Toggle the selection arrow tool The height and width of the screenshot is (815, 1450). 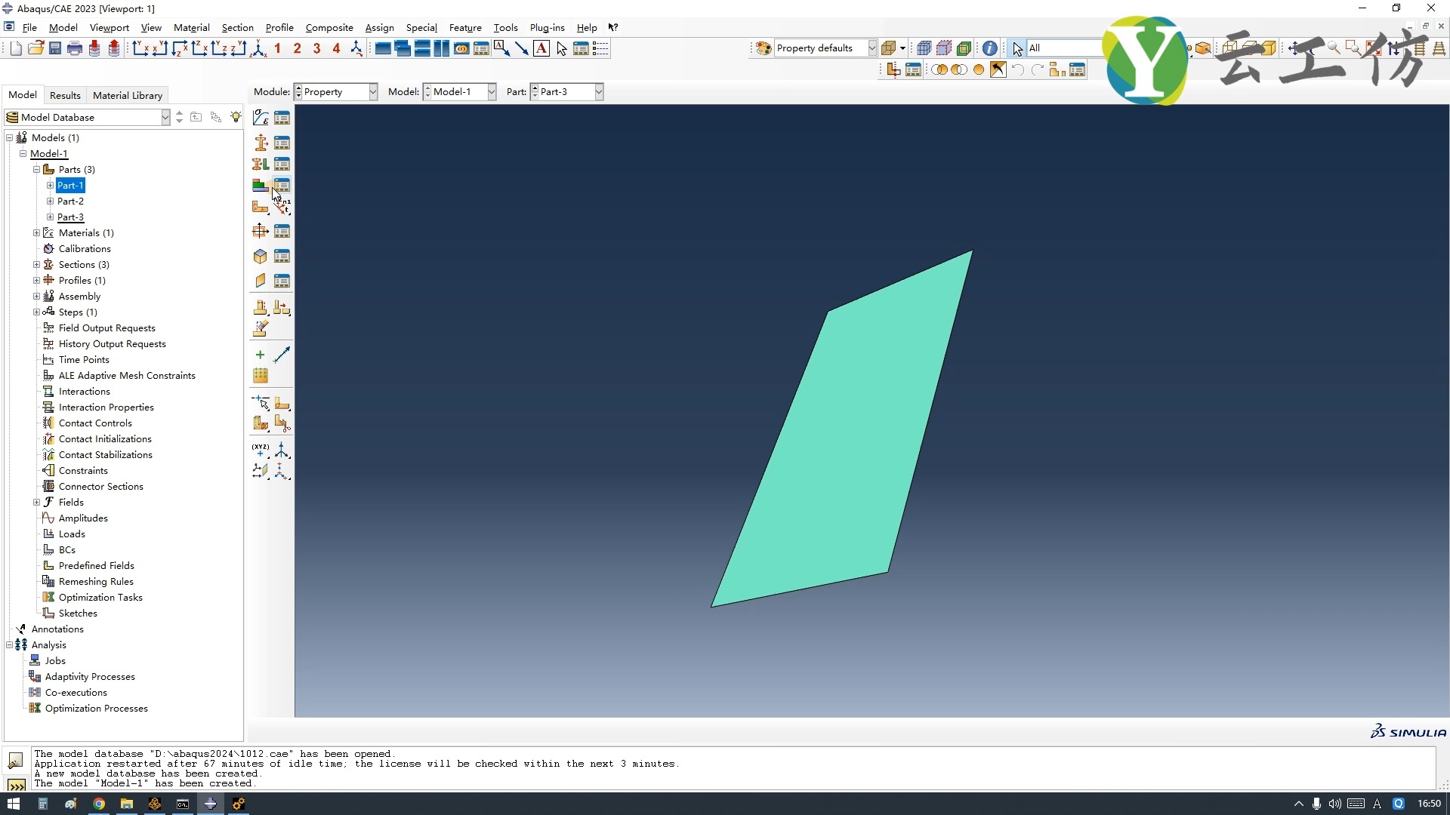[x=1017, y=48]
